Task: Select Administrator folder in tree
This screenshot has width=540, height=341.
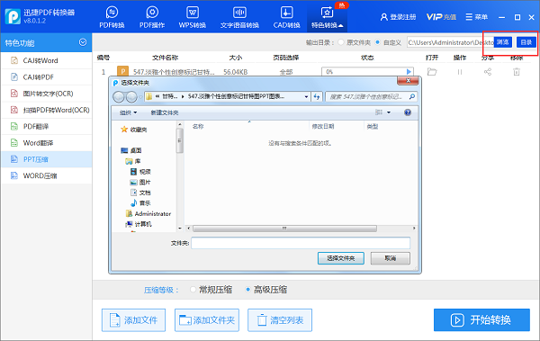Action: point(148,213)
